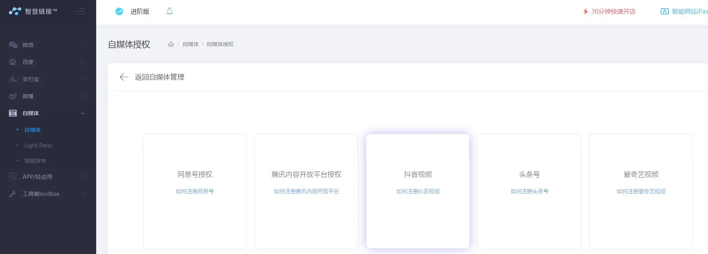This screenshot has height=254, width=708.
Task: Collapse sidebar using the hamburger menu icon
Action: 80,12
